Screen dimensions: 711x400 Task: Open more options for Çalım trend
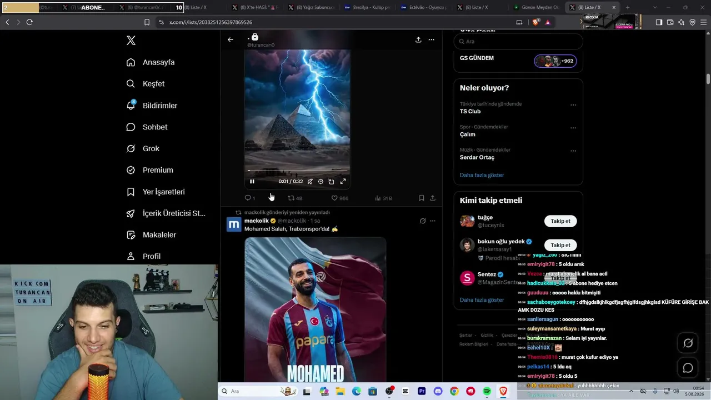[573, 127]
